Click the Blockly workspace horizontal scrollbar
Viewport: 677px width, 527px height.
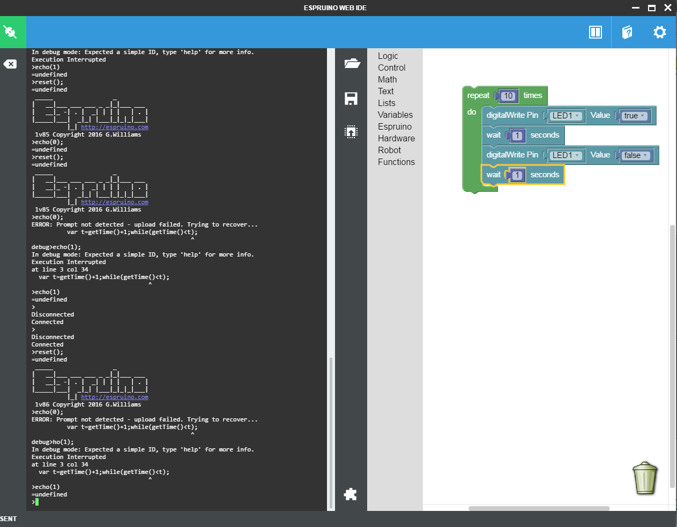(539, 508)
